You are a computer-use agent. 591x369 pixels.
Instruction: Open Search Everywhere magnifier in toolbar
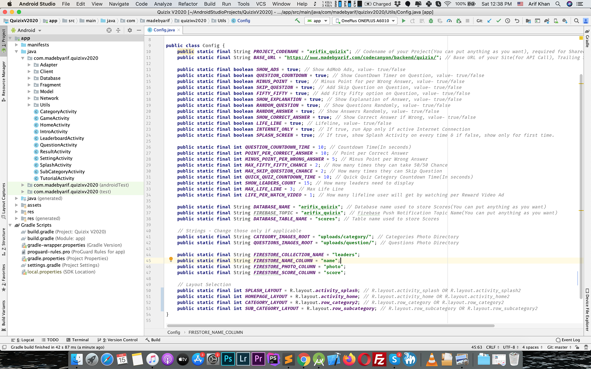[576, 21]
